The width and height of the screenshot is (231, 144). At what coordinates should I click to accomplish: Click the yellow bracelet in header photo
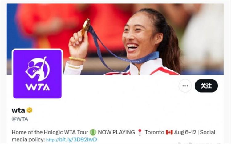(x=77, y=59)
